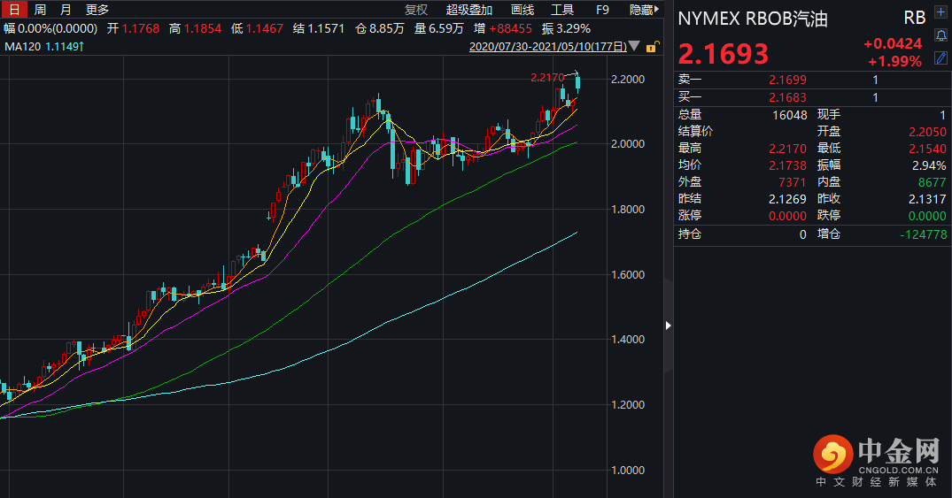Select the 1.0000 price axis label

tap(628, 470)
